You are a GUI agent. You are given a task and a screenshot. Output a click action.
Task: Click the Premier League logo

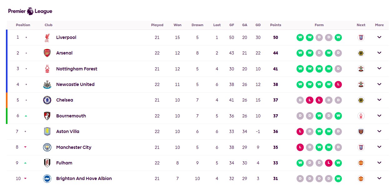[30, 11]
